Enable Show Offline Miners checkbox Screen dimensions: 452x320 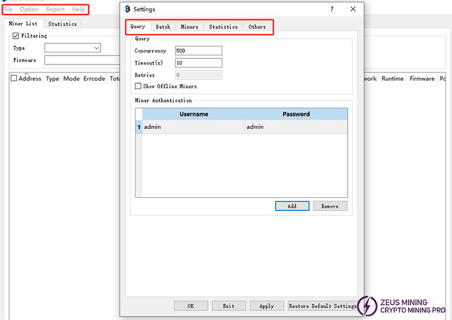pyautogui.click(x=138, y=86)
